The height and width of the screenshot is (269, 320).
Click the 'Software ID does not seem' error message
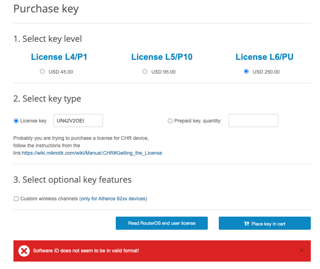tap(86, 251)
